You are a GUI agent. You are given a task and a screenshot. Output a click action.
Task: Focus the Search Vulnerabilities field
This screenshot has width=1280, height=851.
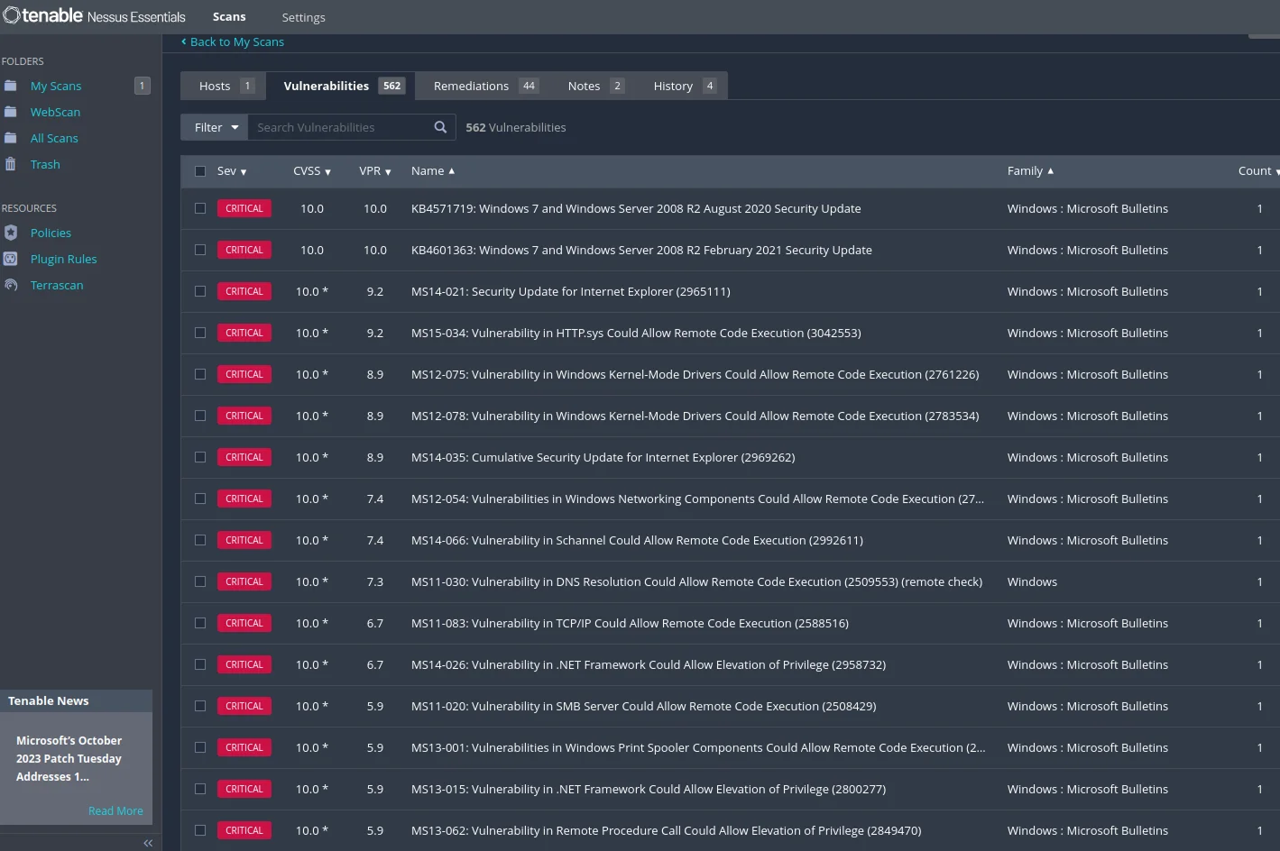point(340,127)
